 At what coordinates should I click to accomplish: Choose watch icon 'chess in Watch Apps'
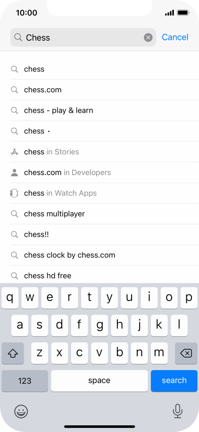pos(14,193)
